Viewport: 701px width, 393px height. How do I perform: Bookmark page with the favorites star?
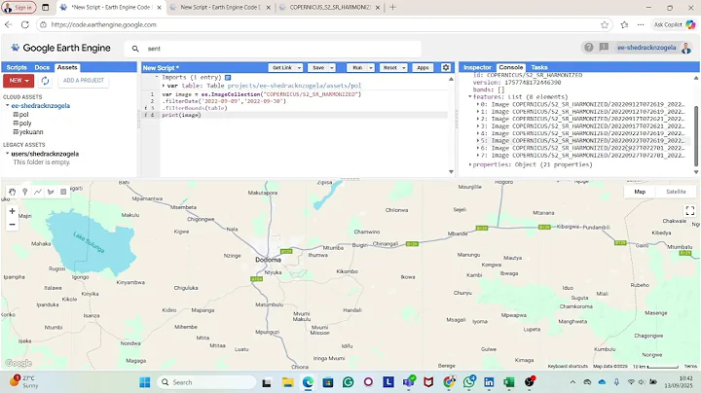[x=605, y=25]
